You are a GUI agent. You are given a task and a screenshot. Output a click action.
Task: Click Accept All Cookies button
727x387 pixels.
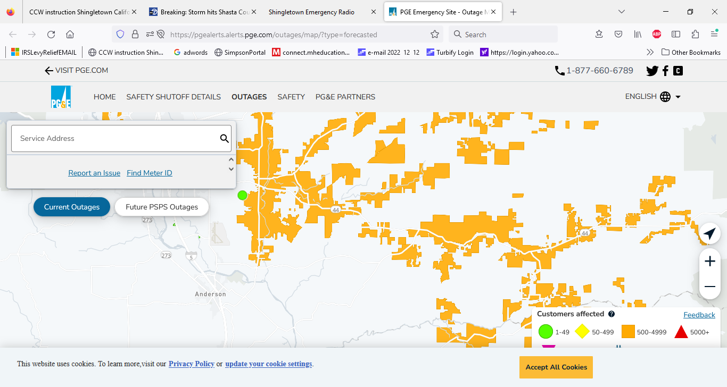(556, 367)
